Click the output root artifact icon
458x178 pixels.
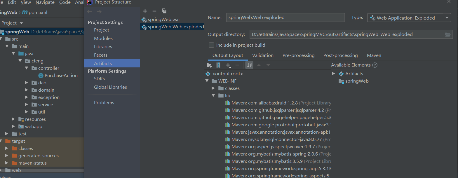click(208, 74)
